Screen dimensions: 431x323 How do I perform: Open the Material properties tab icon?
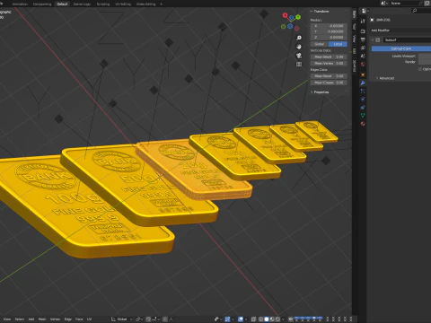(363, 123)
